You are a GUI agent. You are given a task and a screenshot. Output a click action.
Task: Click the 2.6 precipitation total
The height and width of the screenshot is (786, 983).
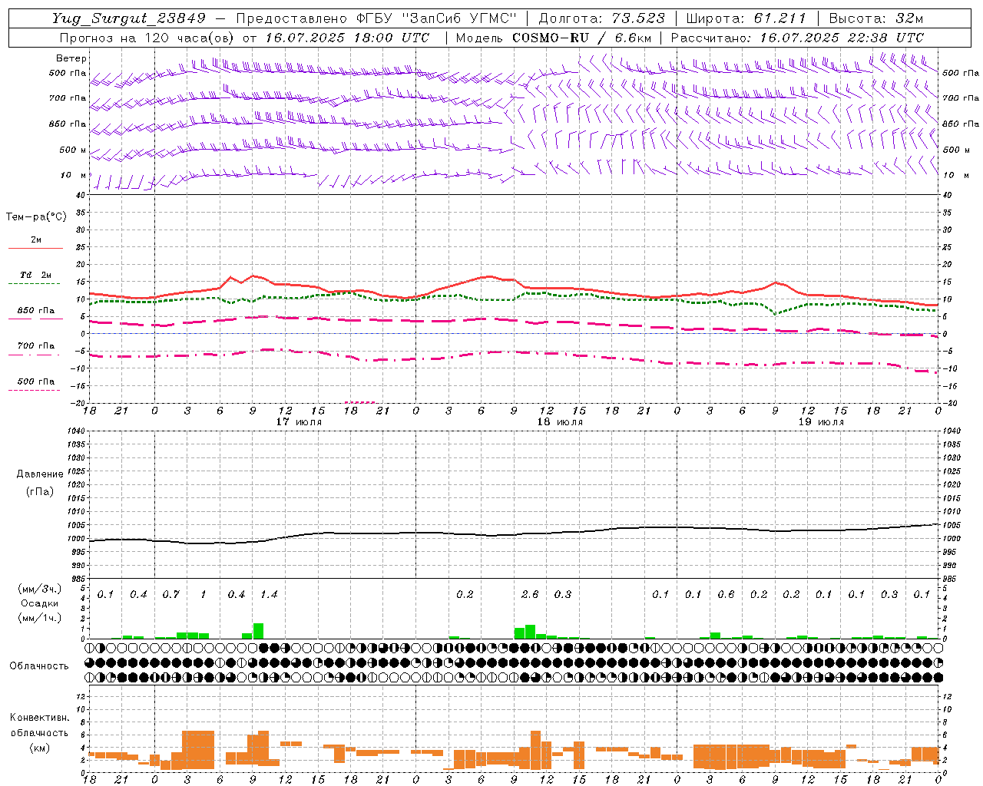pos(530,595)
